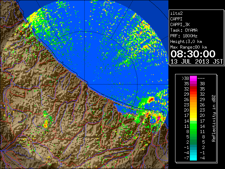Click the Height:3.0 km line
This screenshot has width=225, height=169.
(186, 42)
